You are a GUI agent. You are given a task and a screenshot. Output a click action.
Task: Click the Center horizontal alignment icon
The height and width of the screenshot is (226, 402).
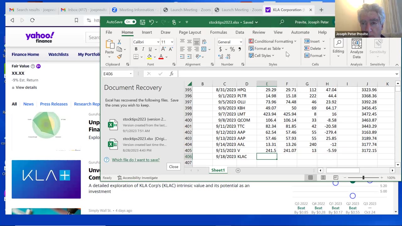point(189,49)
